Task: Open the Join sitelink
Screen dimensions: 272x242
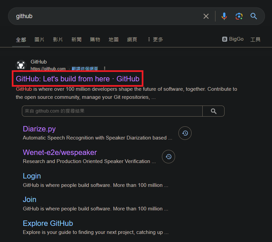Action: coord(30,200)
